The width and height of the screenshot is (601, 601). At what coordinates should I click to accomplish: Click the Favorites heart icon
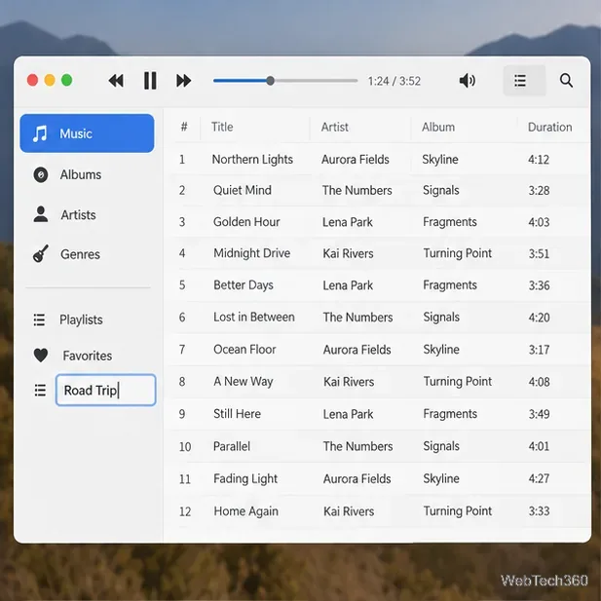click(41, 356)
